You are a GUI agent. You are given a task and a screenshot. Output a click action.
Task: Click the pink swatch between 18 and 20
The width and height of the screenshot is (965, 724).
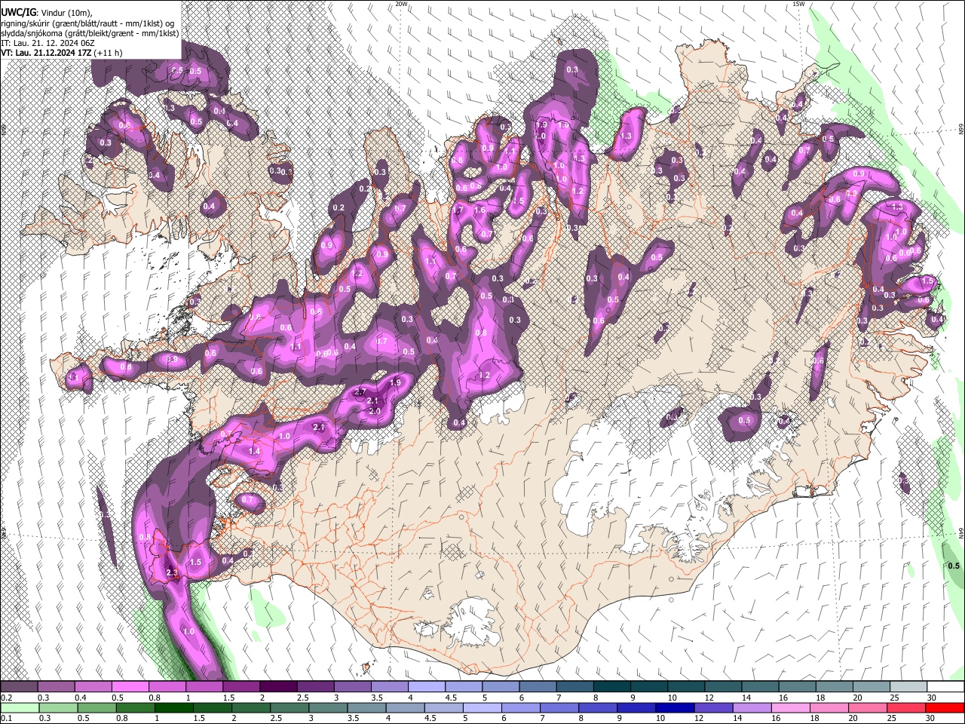[x=829, y=707]
